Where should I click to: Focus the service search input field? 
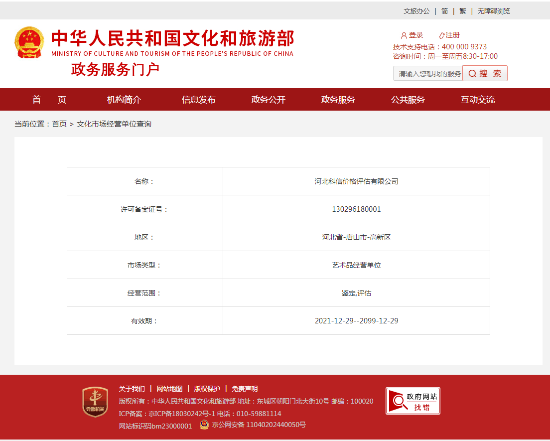pos(428,74)
